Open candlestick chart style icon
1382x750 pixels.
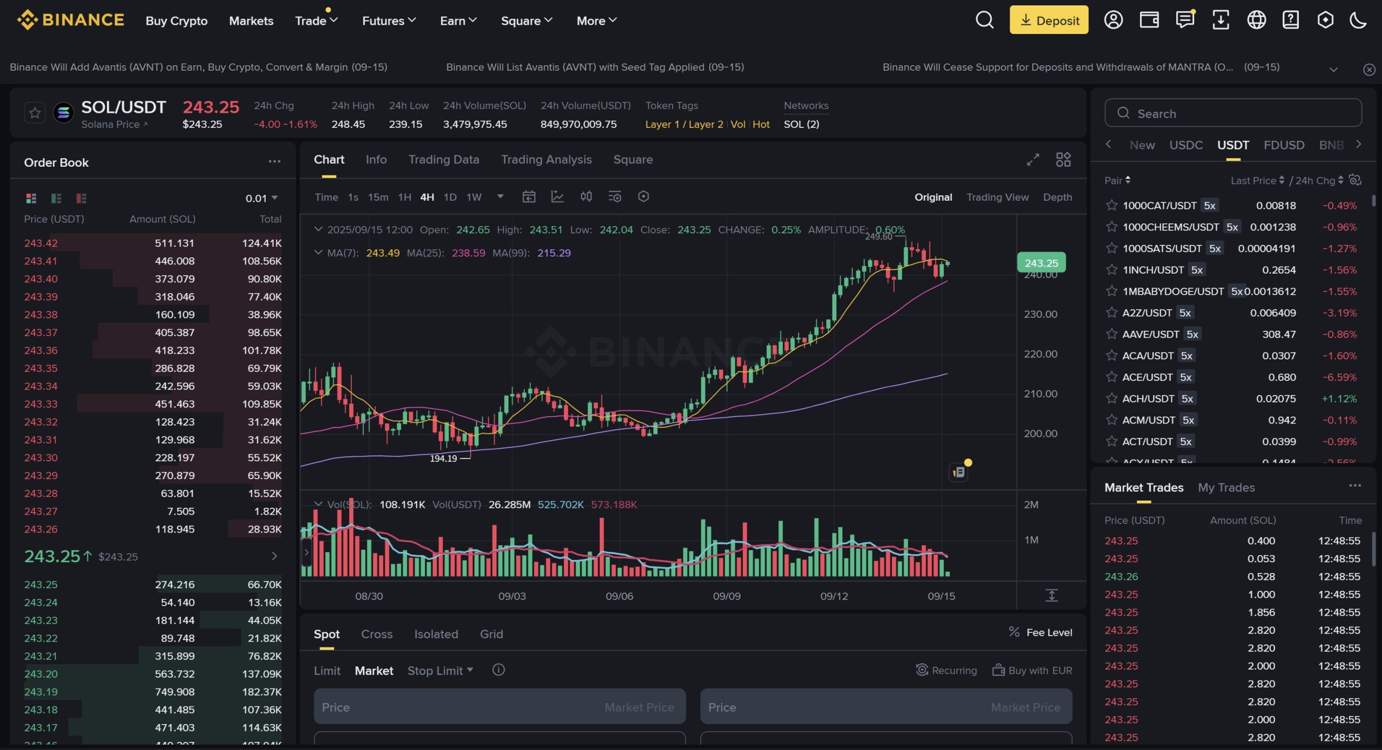(x=586, y=196)
